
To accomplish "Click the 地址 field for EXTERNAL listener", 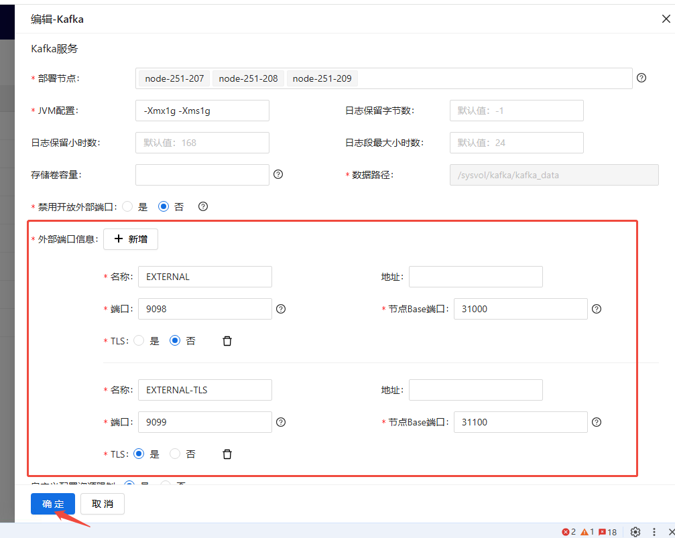I will [475, 276].
